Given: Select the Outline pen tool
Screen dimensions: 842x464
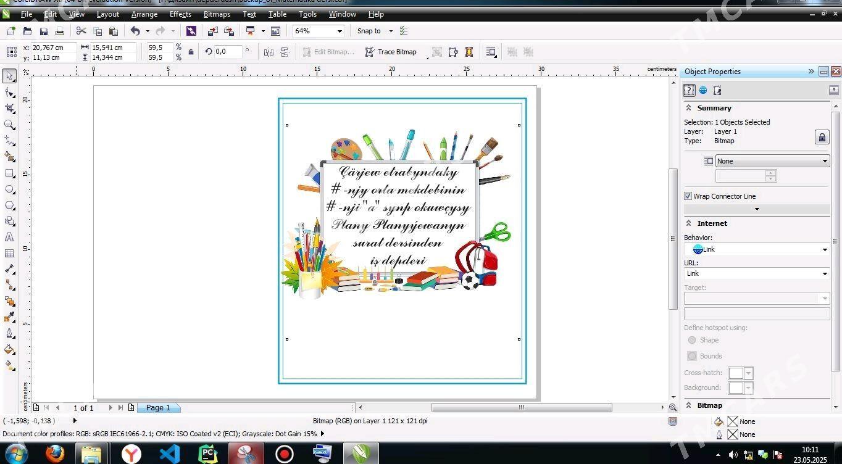Looking at the screenshot, I should click(9, 333).
